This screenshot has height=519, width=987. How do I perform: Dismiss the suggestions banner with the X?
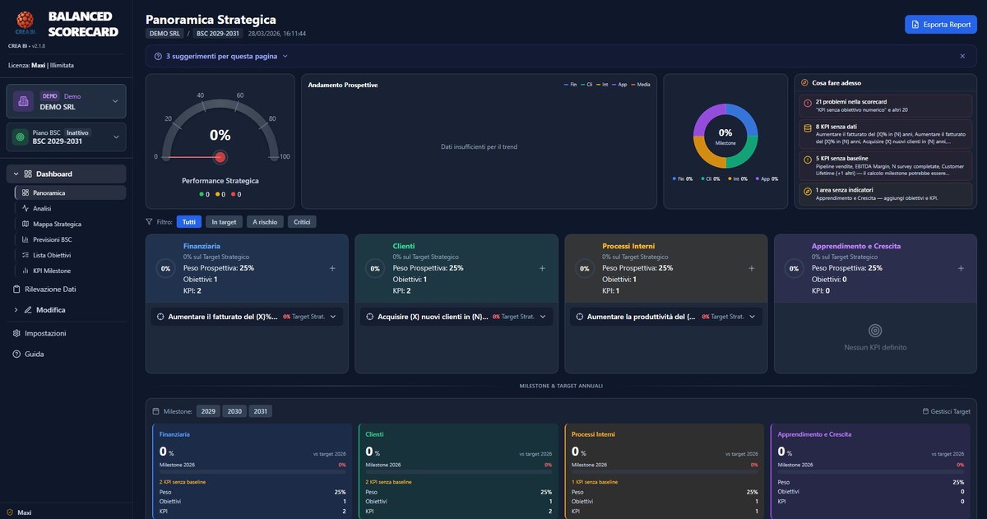click(x=962, y=54)
